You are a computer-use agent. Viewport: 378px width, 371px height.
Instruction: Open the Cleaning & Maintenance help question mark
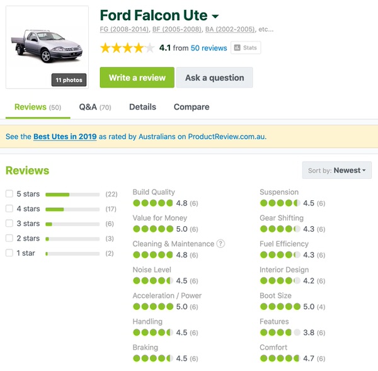(x=220, y=244)
